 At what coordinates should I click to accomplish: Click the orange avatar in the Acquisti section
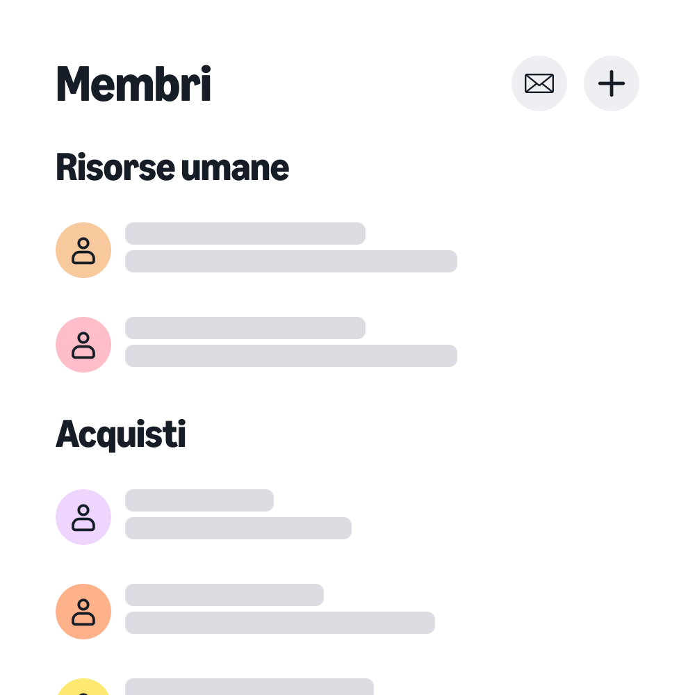tap(83, 612)
